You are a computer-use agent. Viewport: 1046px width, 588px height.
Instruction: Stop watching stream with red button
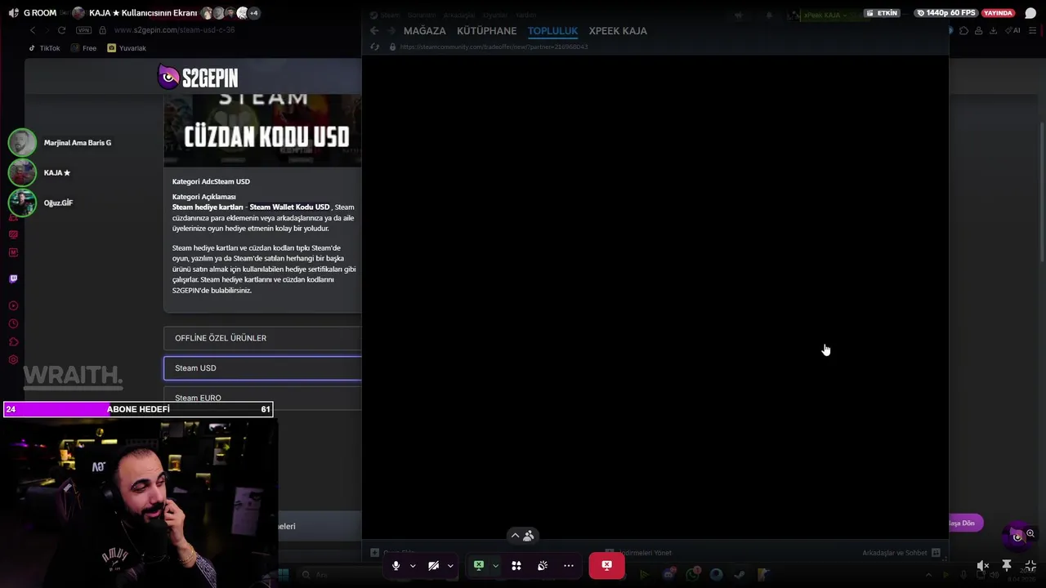(x=606, y=565)
